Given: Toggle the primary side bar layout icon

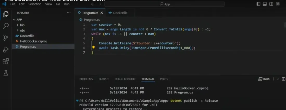Looking at the screenshot, I should coord(258,4).
